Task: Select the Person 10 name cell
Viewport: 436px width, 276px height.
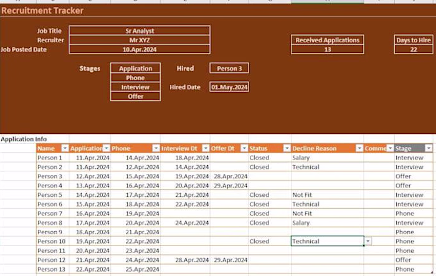Action: pos(52,241)
